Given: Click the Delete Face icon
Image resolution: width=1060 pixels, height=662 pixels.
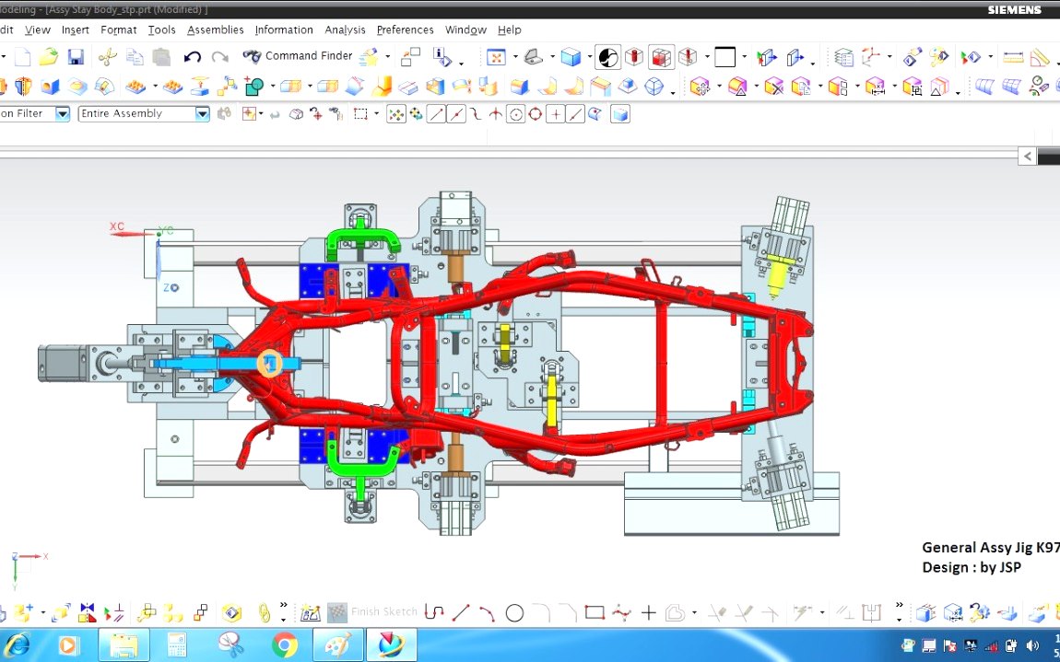Looking at the screenshot, I should click(x=773, y=87).
